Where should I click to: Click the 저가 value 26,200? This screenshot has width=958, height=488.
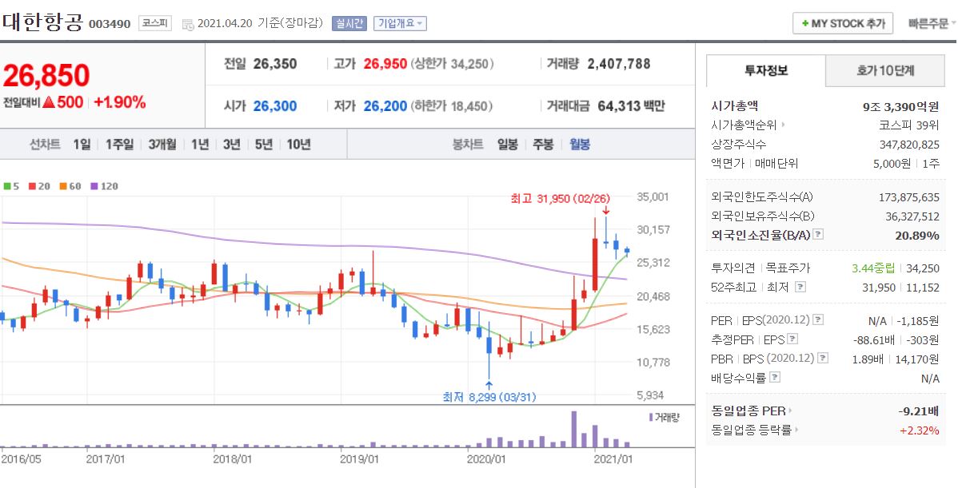tap(385, 106)
